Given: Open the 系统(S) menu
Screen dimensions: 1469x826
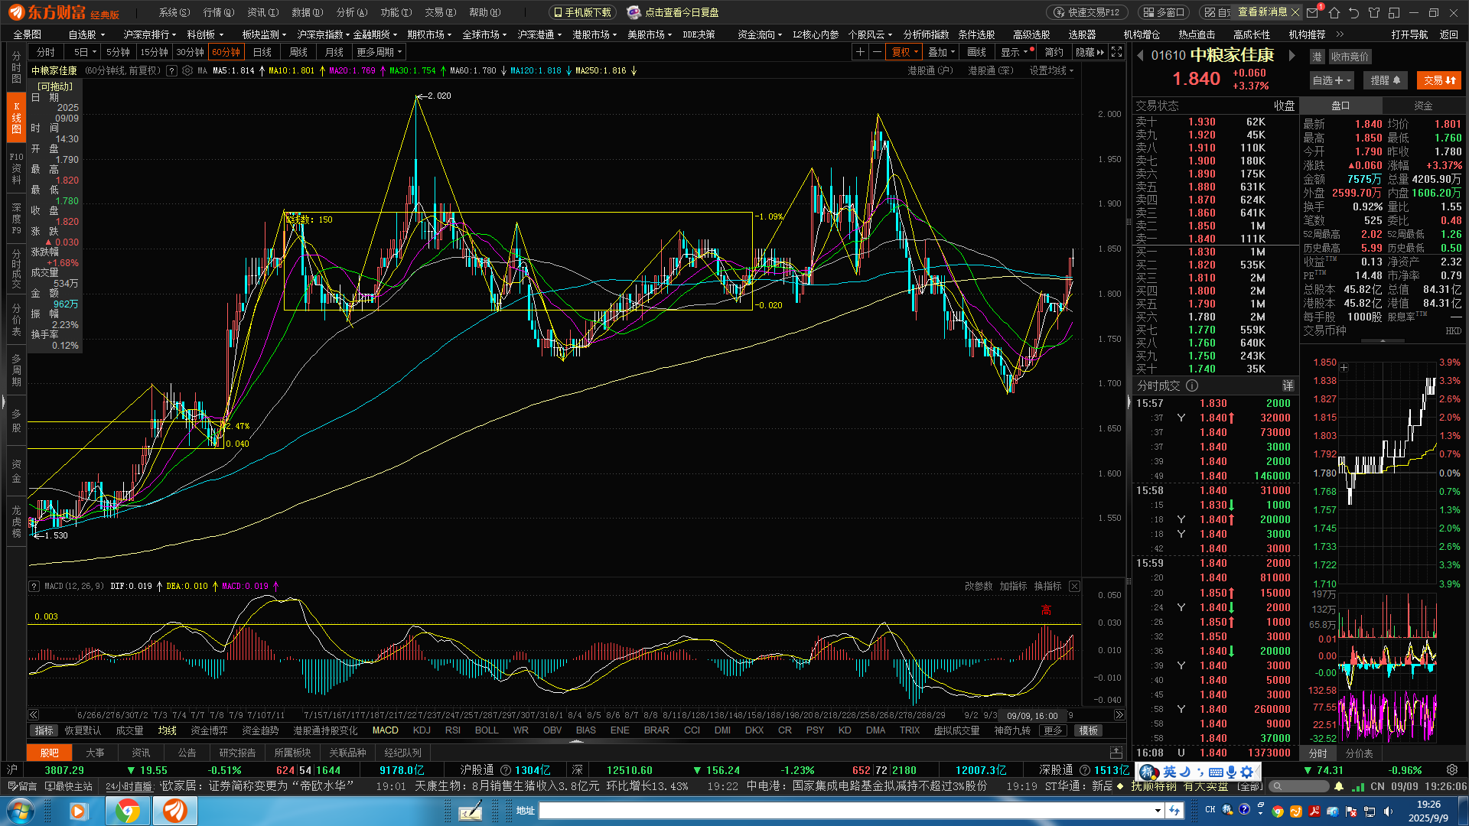Looking at the screenshot, I should point(174,12).
